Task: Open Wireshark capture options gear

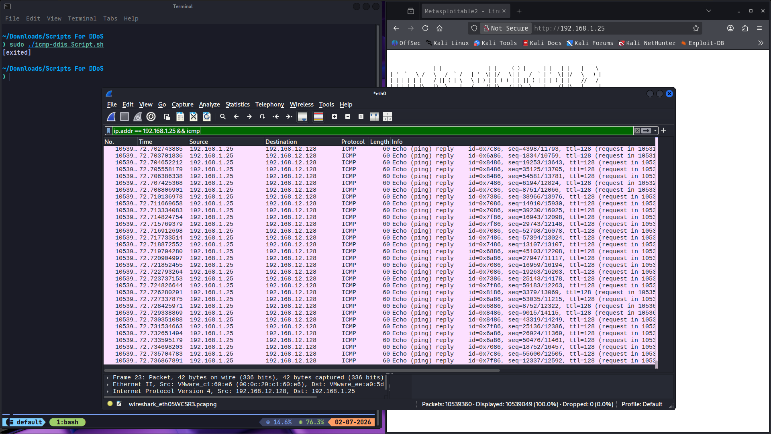Action: pyautogui.click(x=151, y=117)
